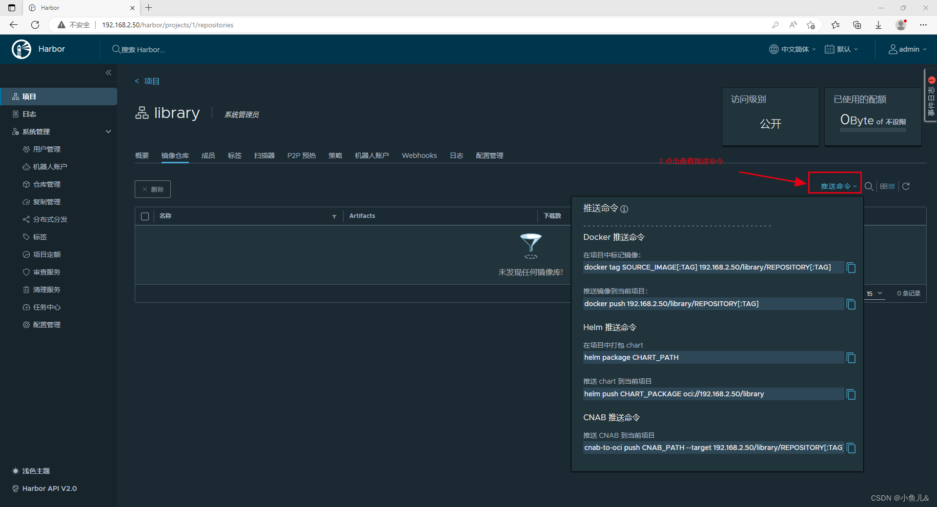The image size is (937, 507).
Task: Open browser settings ellipsis menu
Action: coord(923,25)
